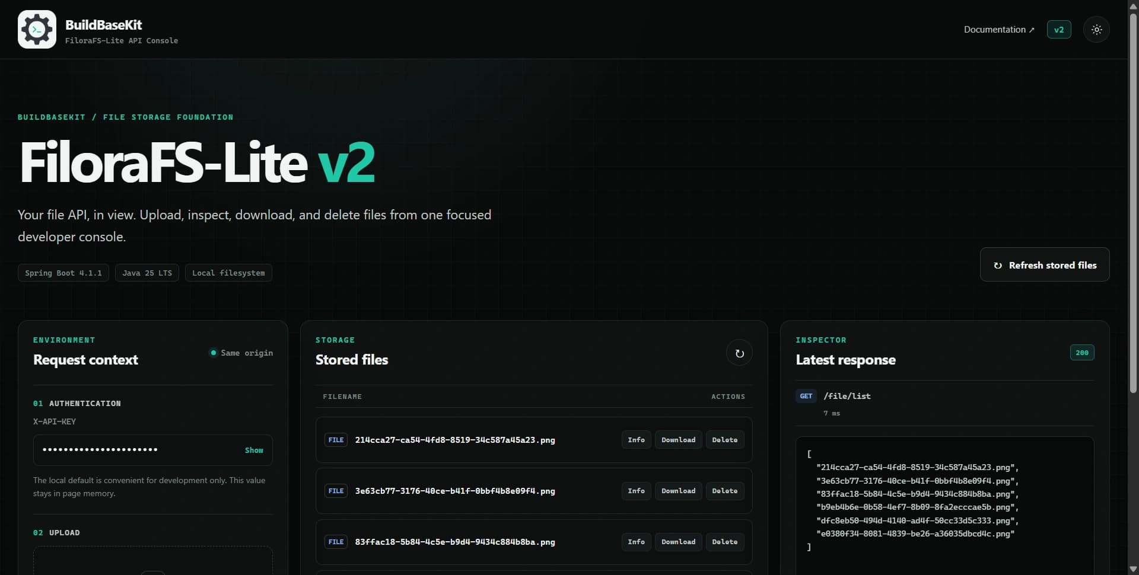The width and height of the screenshot is (1139, 575).
Task: Open the Documentation link
Action: [x=999, y=30]
